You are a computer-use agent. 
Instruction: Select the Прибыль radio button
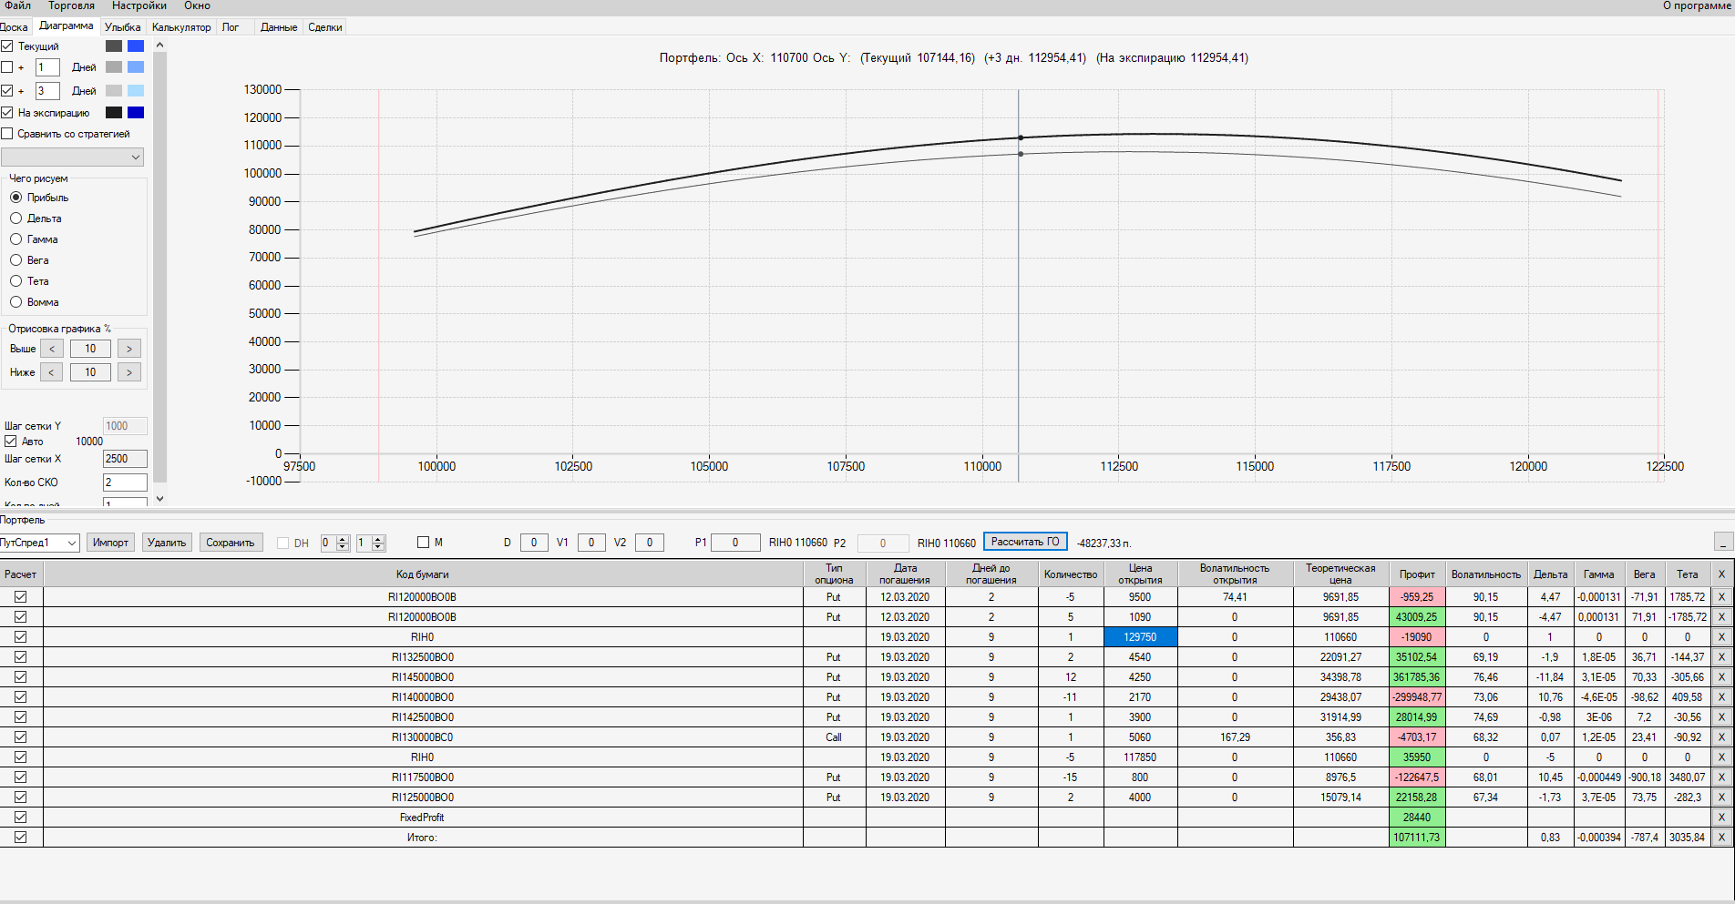15,198
